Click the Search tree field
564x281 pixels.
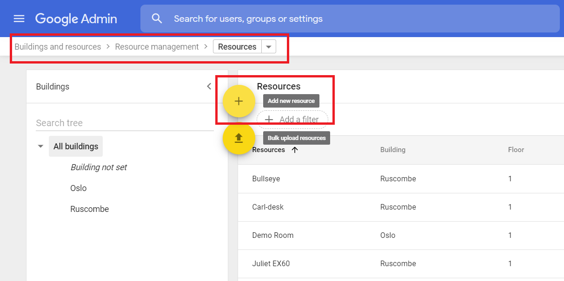124,123
